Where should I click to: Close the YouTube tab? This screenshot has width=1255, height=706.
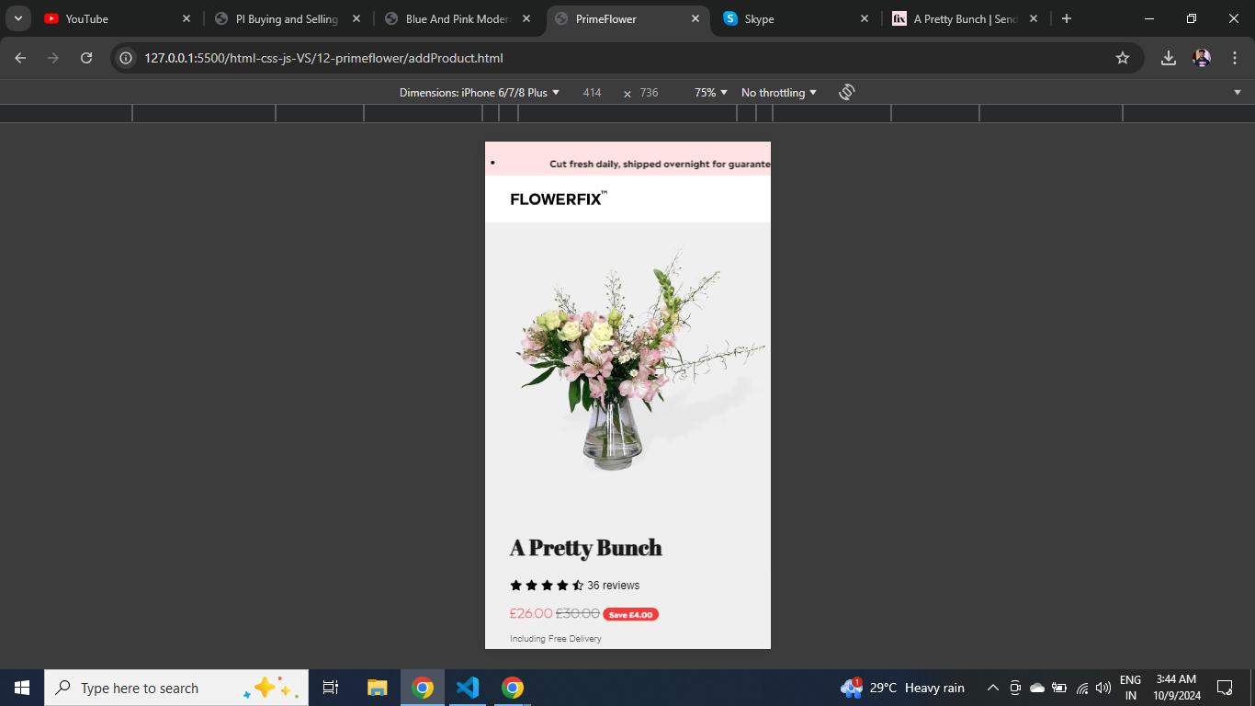click(187, 18)
